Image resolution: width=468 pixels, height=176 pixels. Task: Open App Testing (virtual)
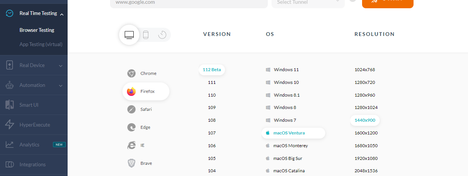tap(41, 44)
